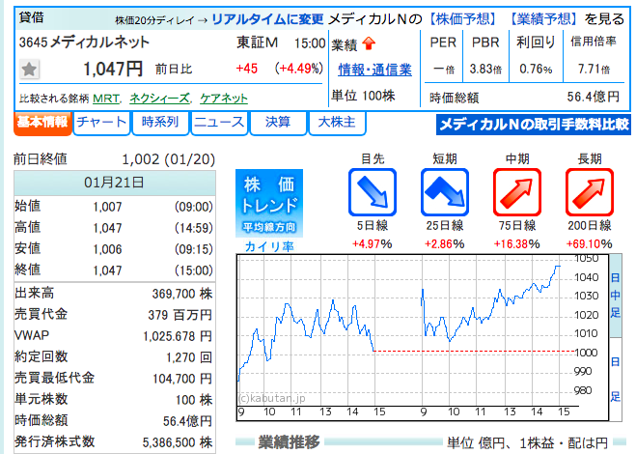The image size is (636, 454).
Task: Open compared stock ネクシィーズ link
Action: 159,99
